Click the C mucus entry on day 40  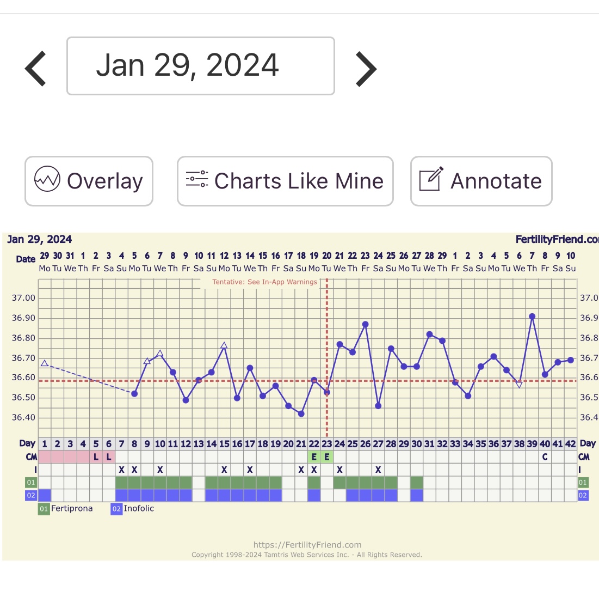545,457
